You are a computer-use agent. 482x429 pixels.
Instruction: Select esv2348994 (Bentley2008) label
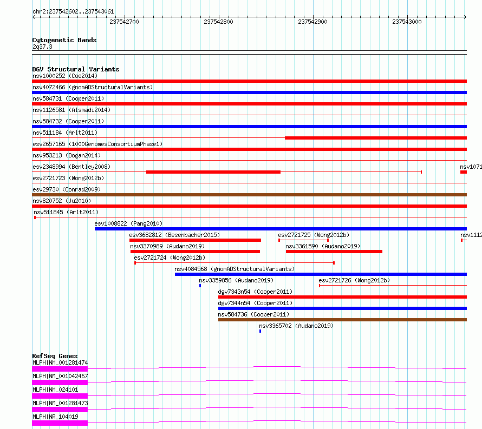tap(71, 167)
